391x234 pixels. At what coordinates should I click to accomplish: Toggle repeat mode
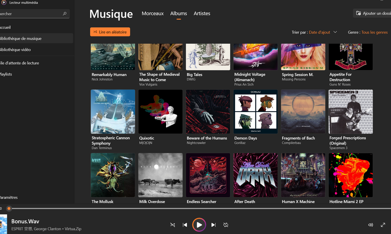click(226, 225)
